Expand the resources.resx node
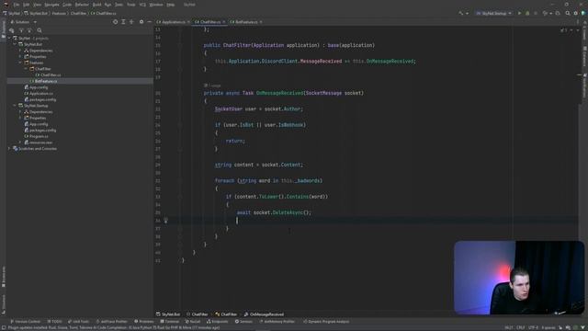The width and height of the screenshot is (588, 331). point(20,143)
